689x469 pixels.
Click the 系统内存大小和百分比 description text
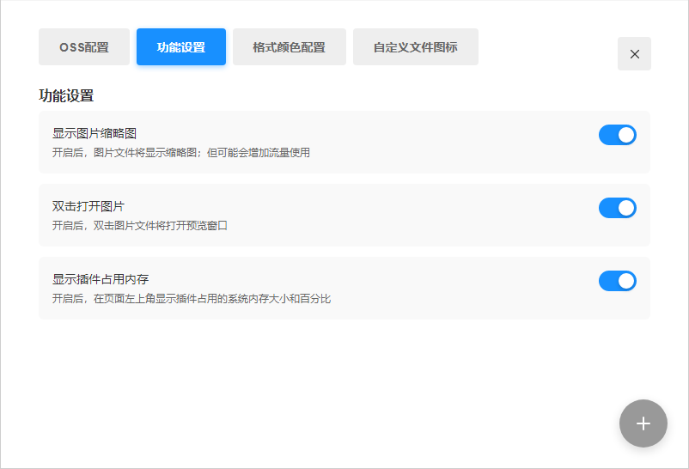pos(191,299)
